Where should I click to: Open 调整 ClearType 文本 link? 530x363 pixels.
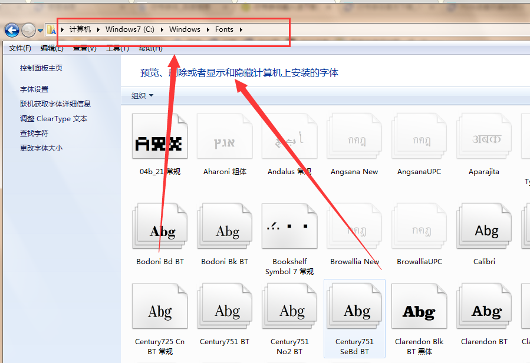54,119
